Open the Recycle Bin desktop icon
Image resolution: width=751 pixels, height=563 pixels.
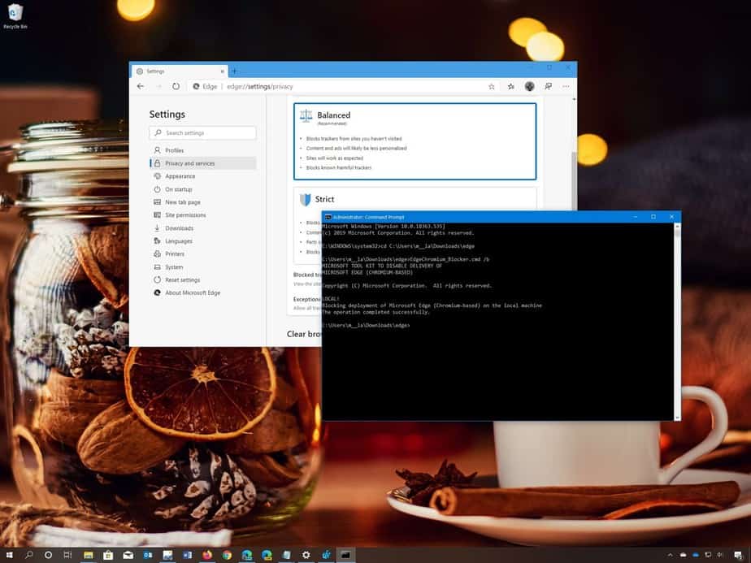pos(15,15)
